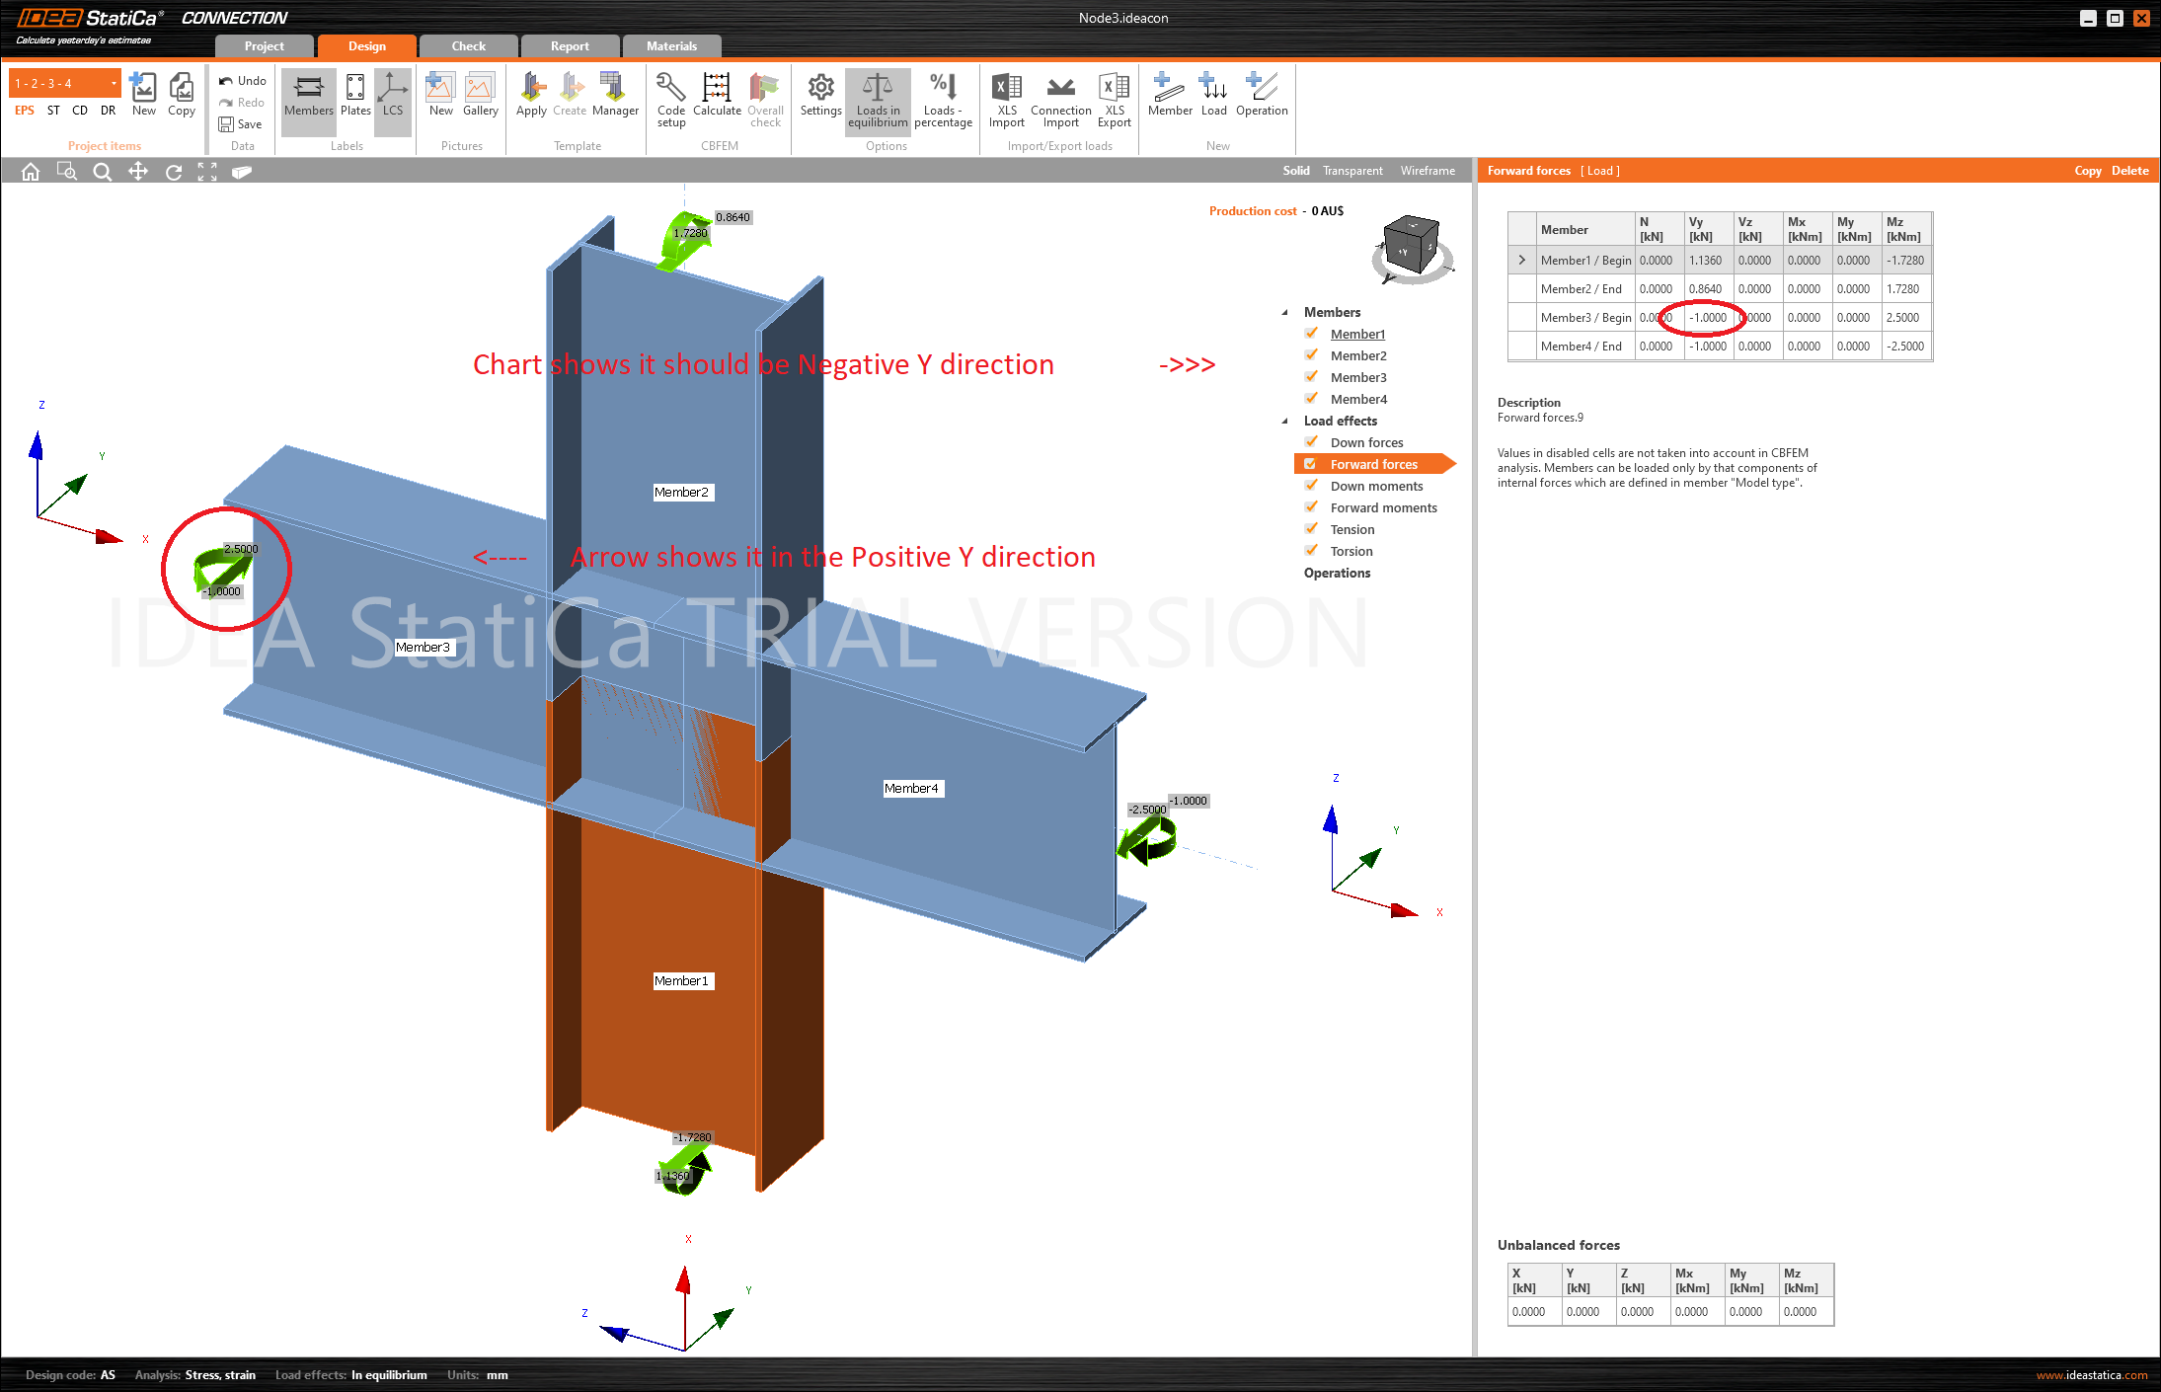
Task: Edit Member2 / End Mz value cell
Action: [x=1906, y=289]
